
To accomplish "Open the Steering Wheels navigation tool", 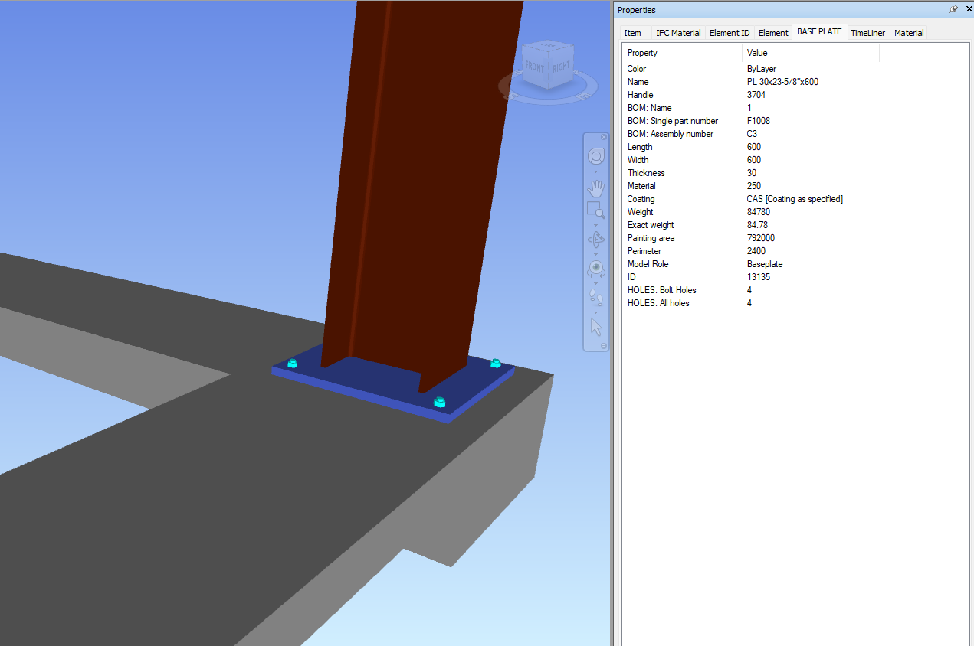I will 595,157.
